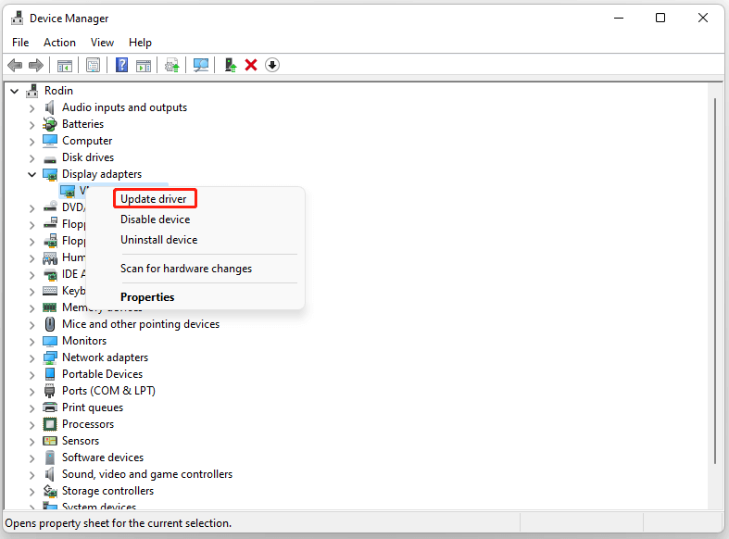This screenshot has width=729, height=539.
Task: Click the Device Manager title bar icon
Action: [x=18, y=19]
